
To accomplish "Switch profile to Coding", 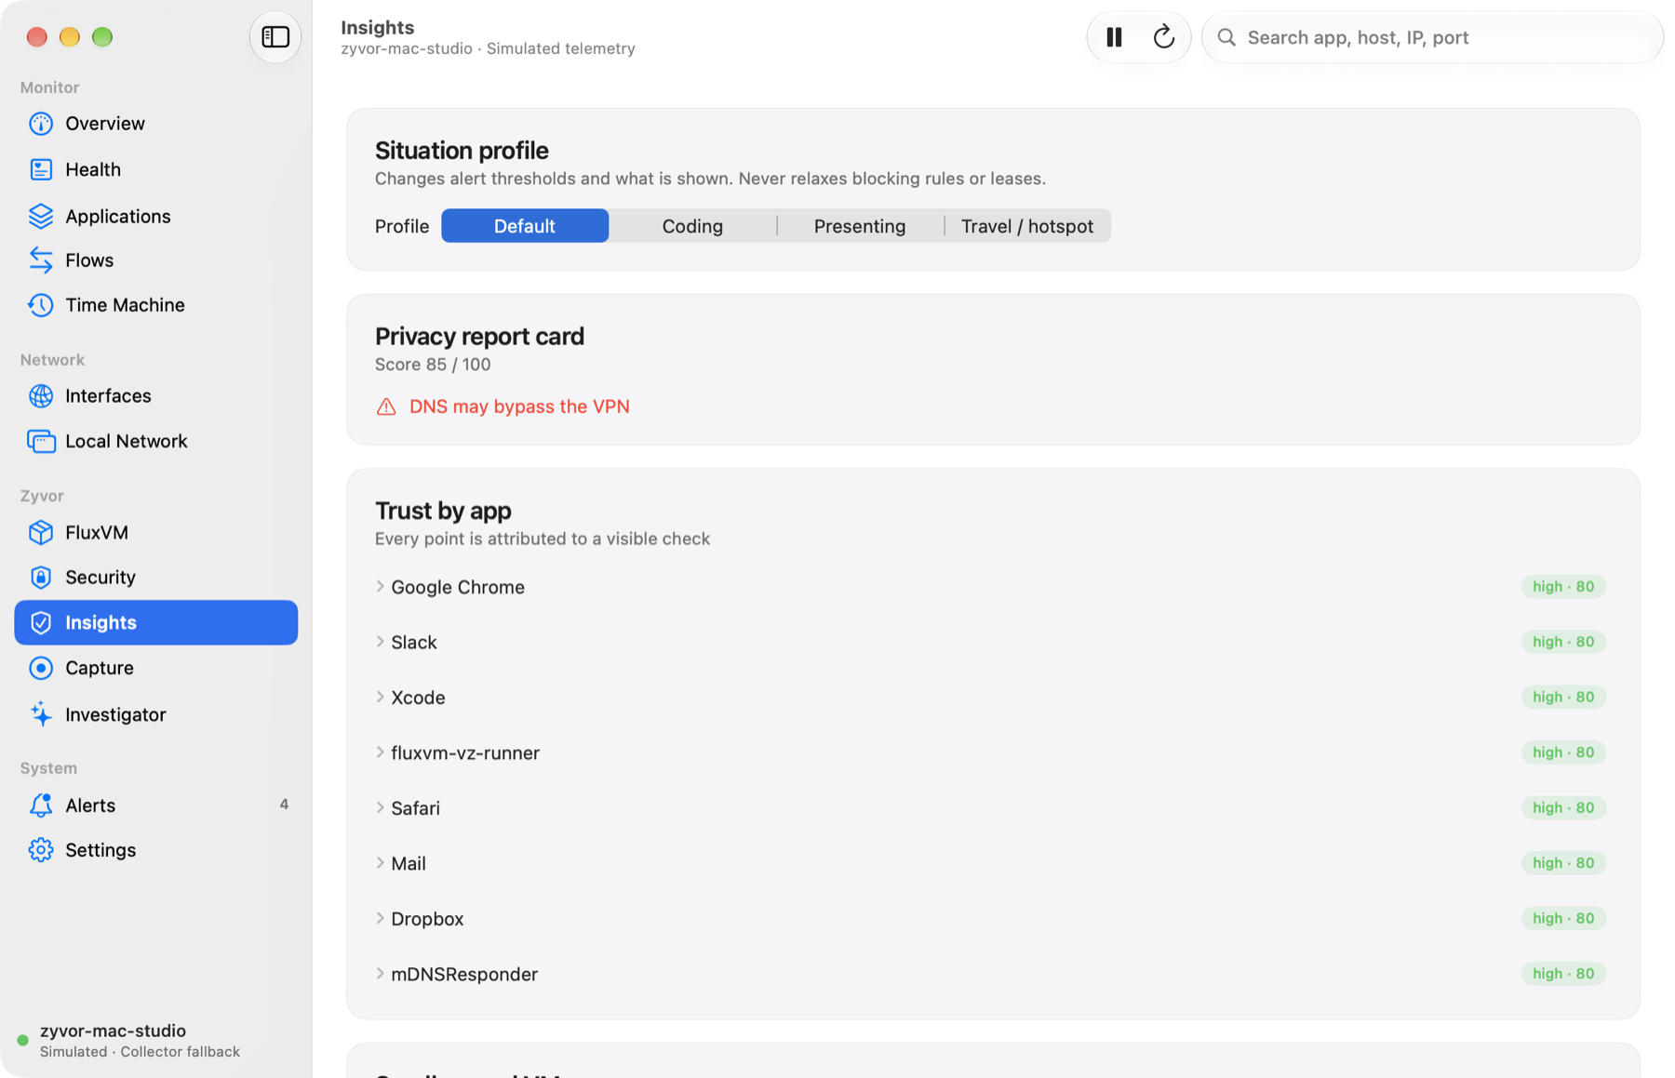I will point(692,226).
